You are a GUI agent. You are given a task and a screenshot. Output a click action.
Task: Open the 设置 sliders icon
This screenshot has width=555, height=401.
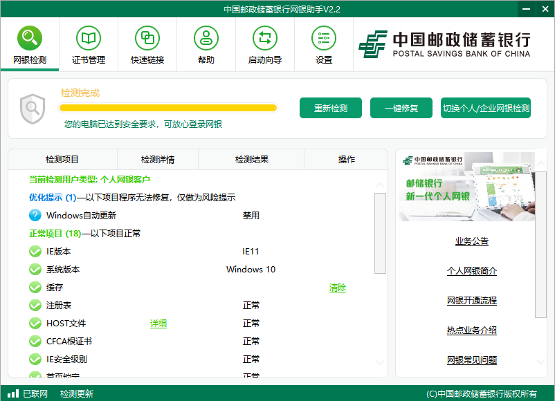[323, 38]
